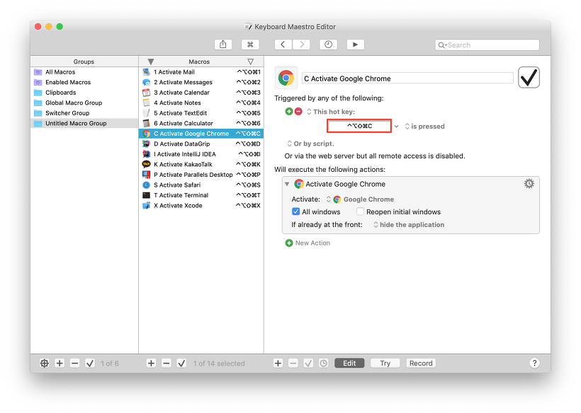The width and height of the screenshot is (581, 413).
Task: Select the 'D Activate DataGrip' macro
Action: pos(201,144)
